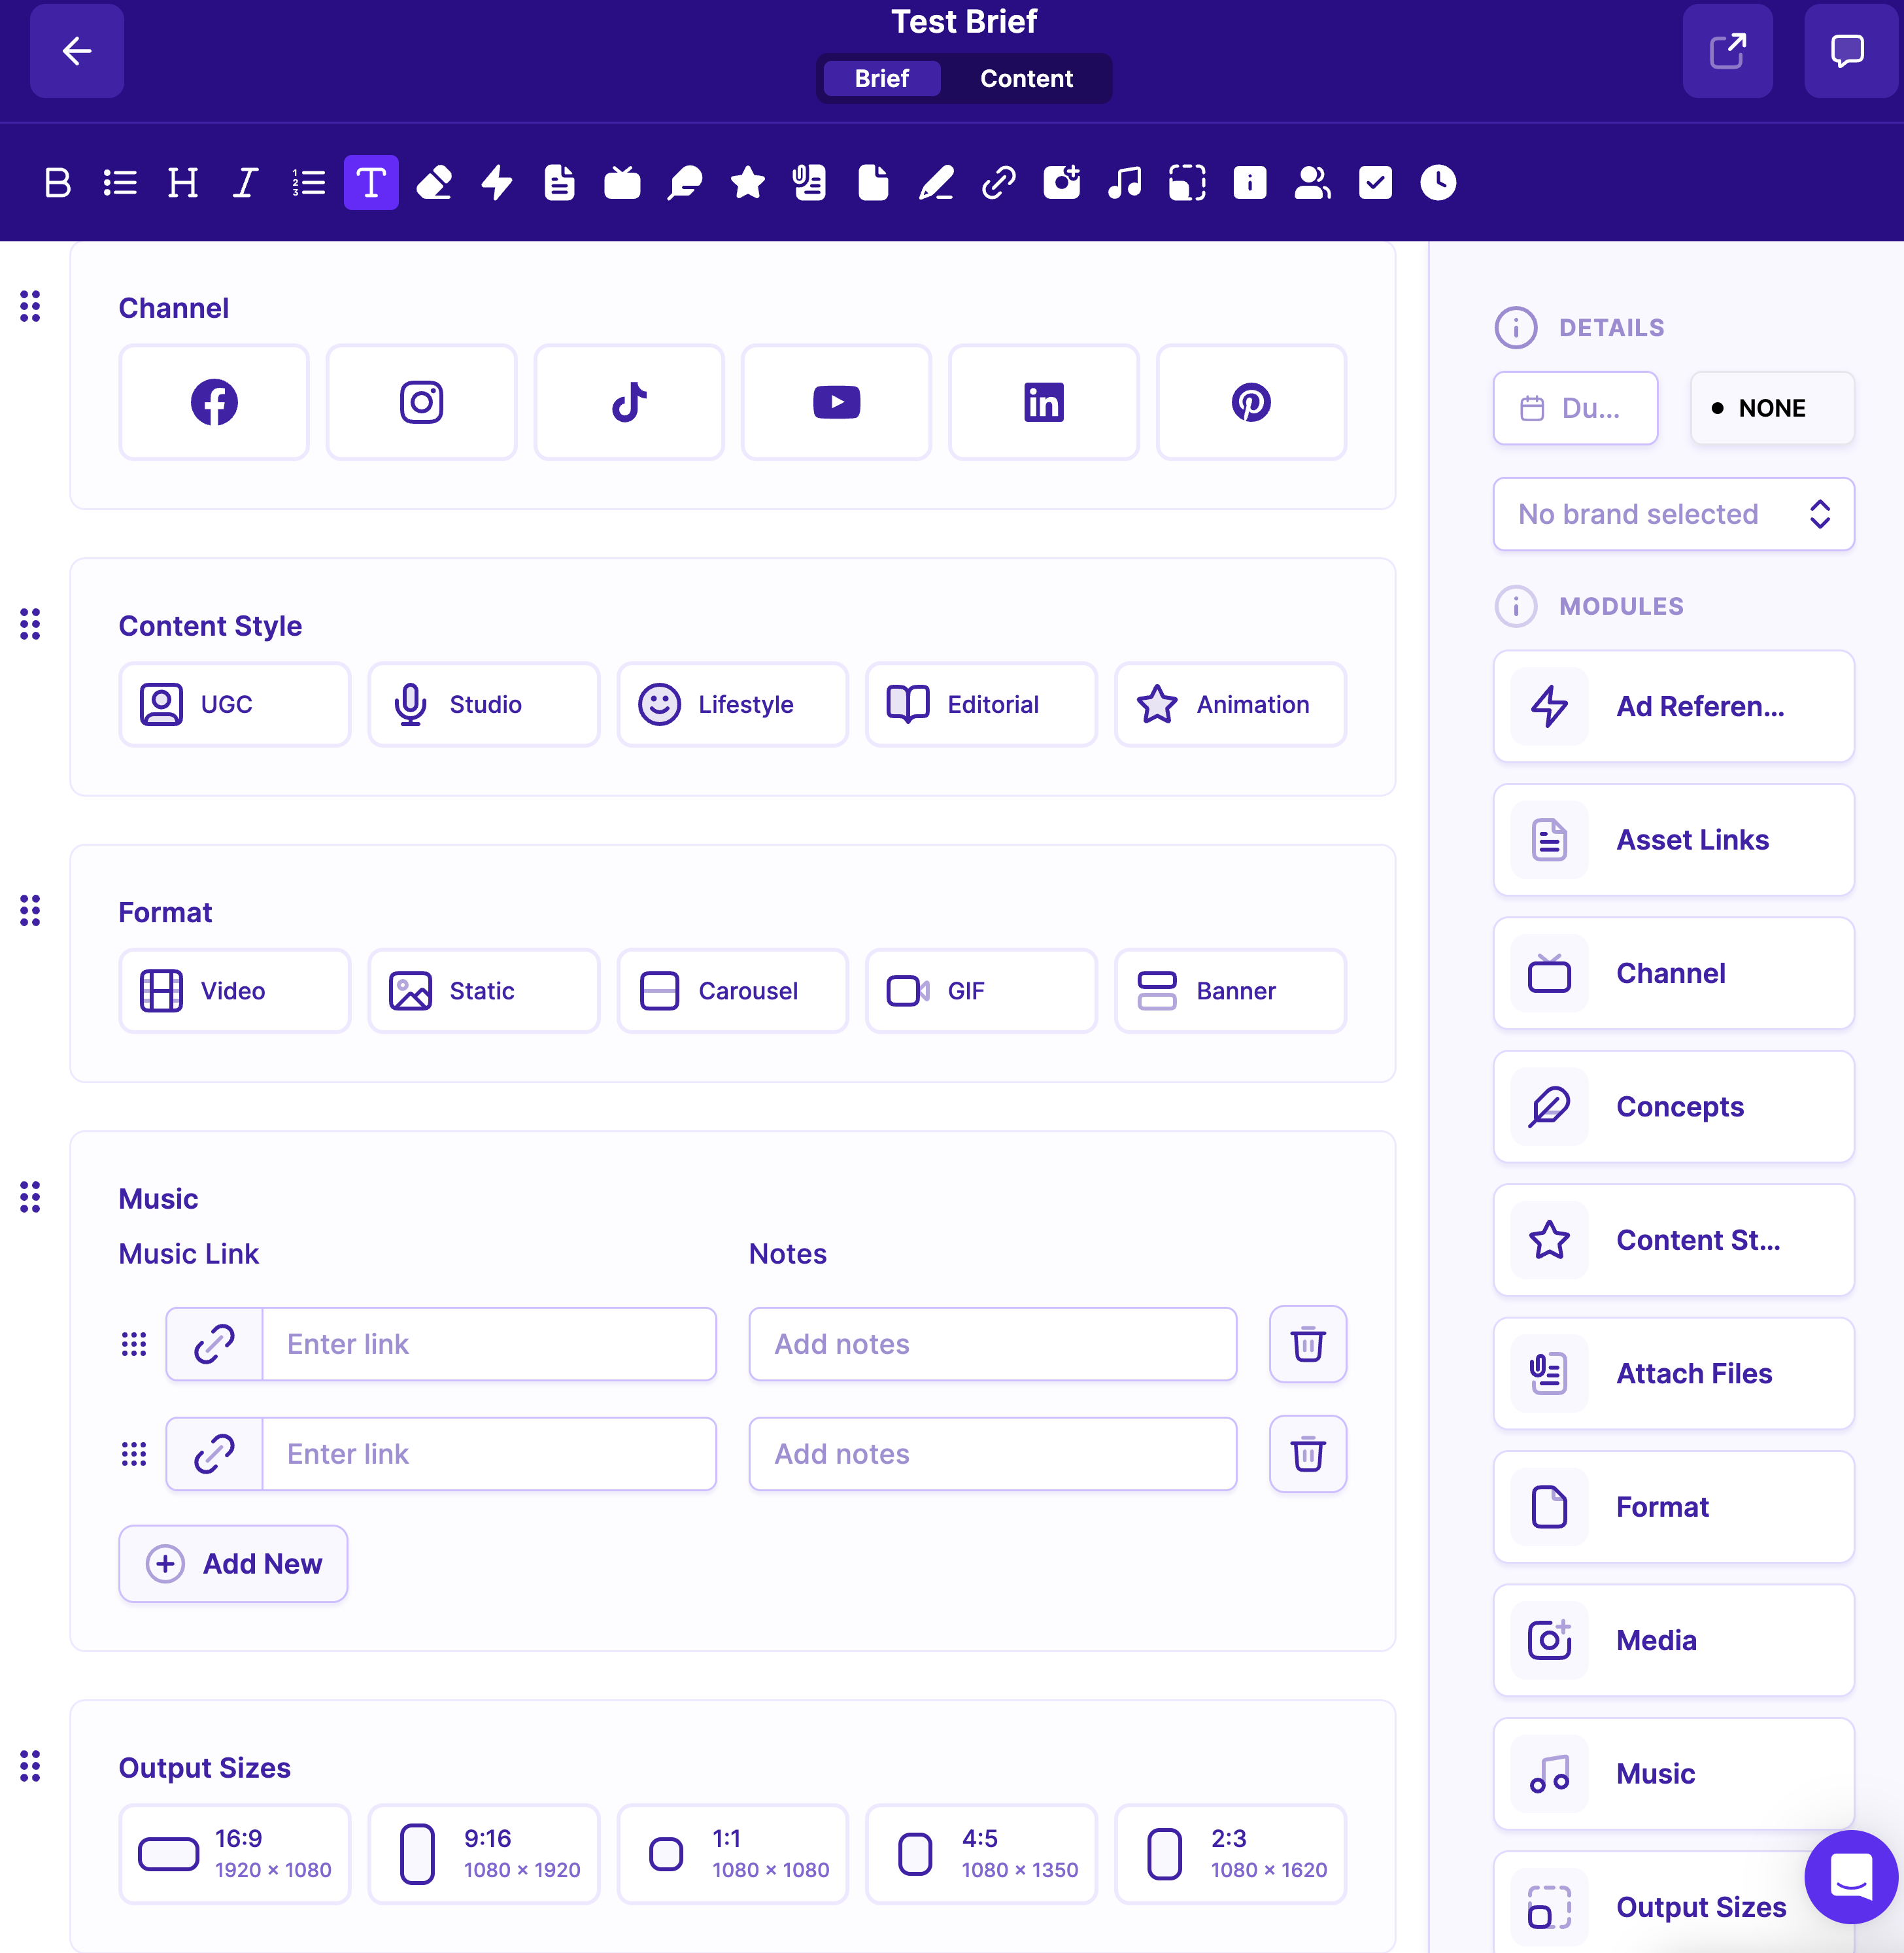Go back using the arrow button
The width and height of the screenshot is (1904, 1953).
pos(77,51)
